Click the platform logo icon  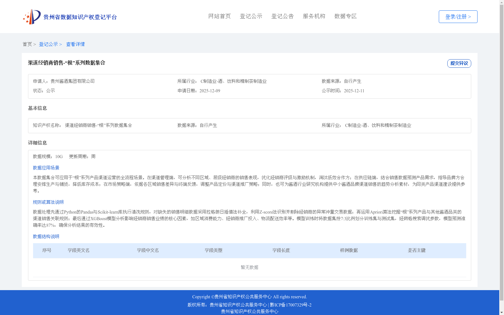[32, 17]
